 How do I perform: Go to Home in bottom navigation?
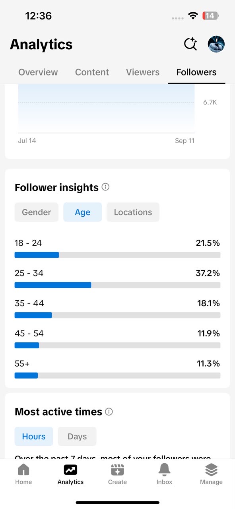pos(23,474)
